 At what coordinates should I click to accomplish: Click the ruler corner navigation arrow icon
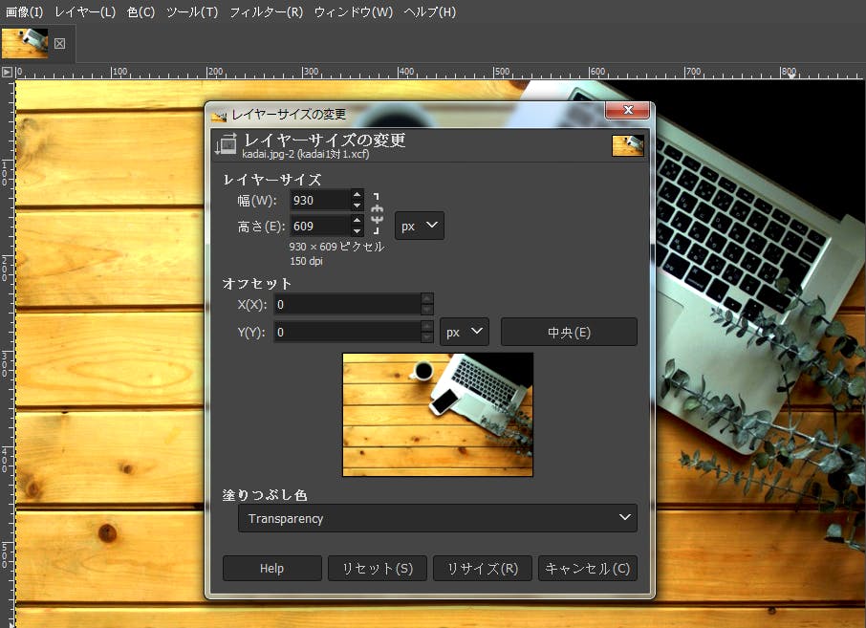point(7,72)
